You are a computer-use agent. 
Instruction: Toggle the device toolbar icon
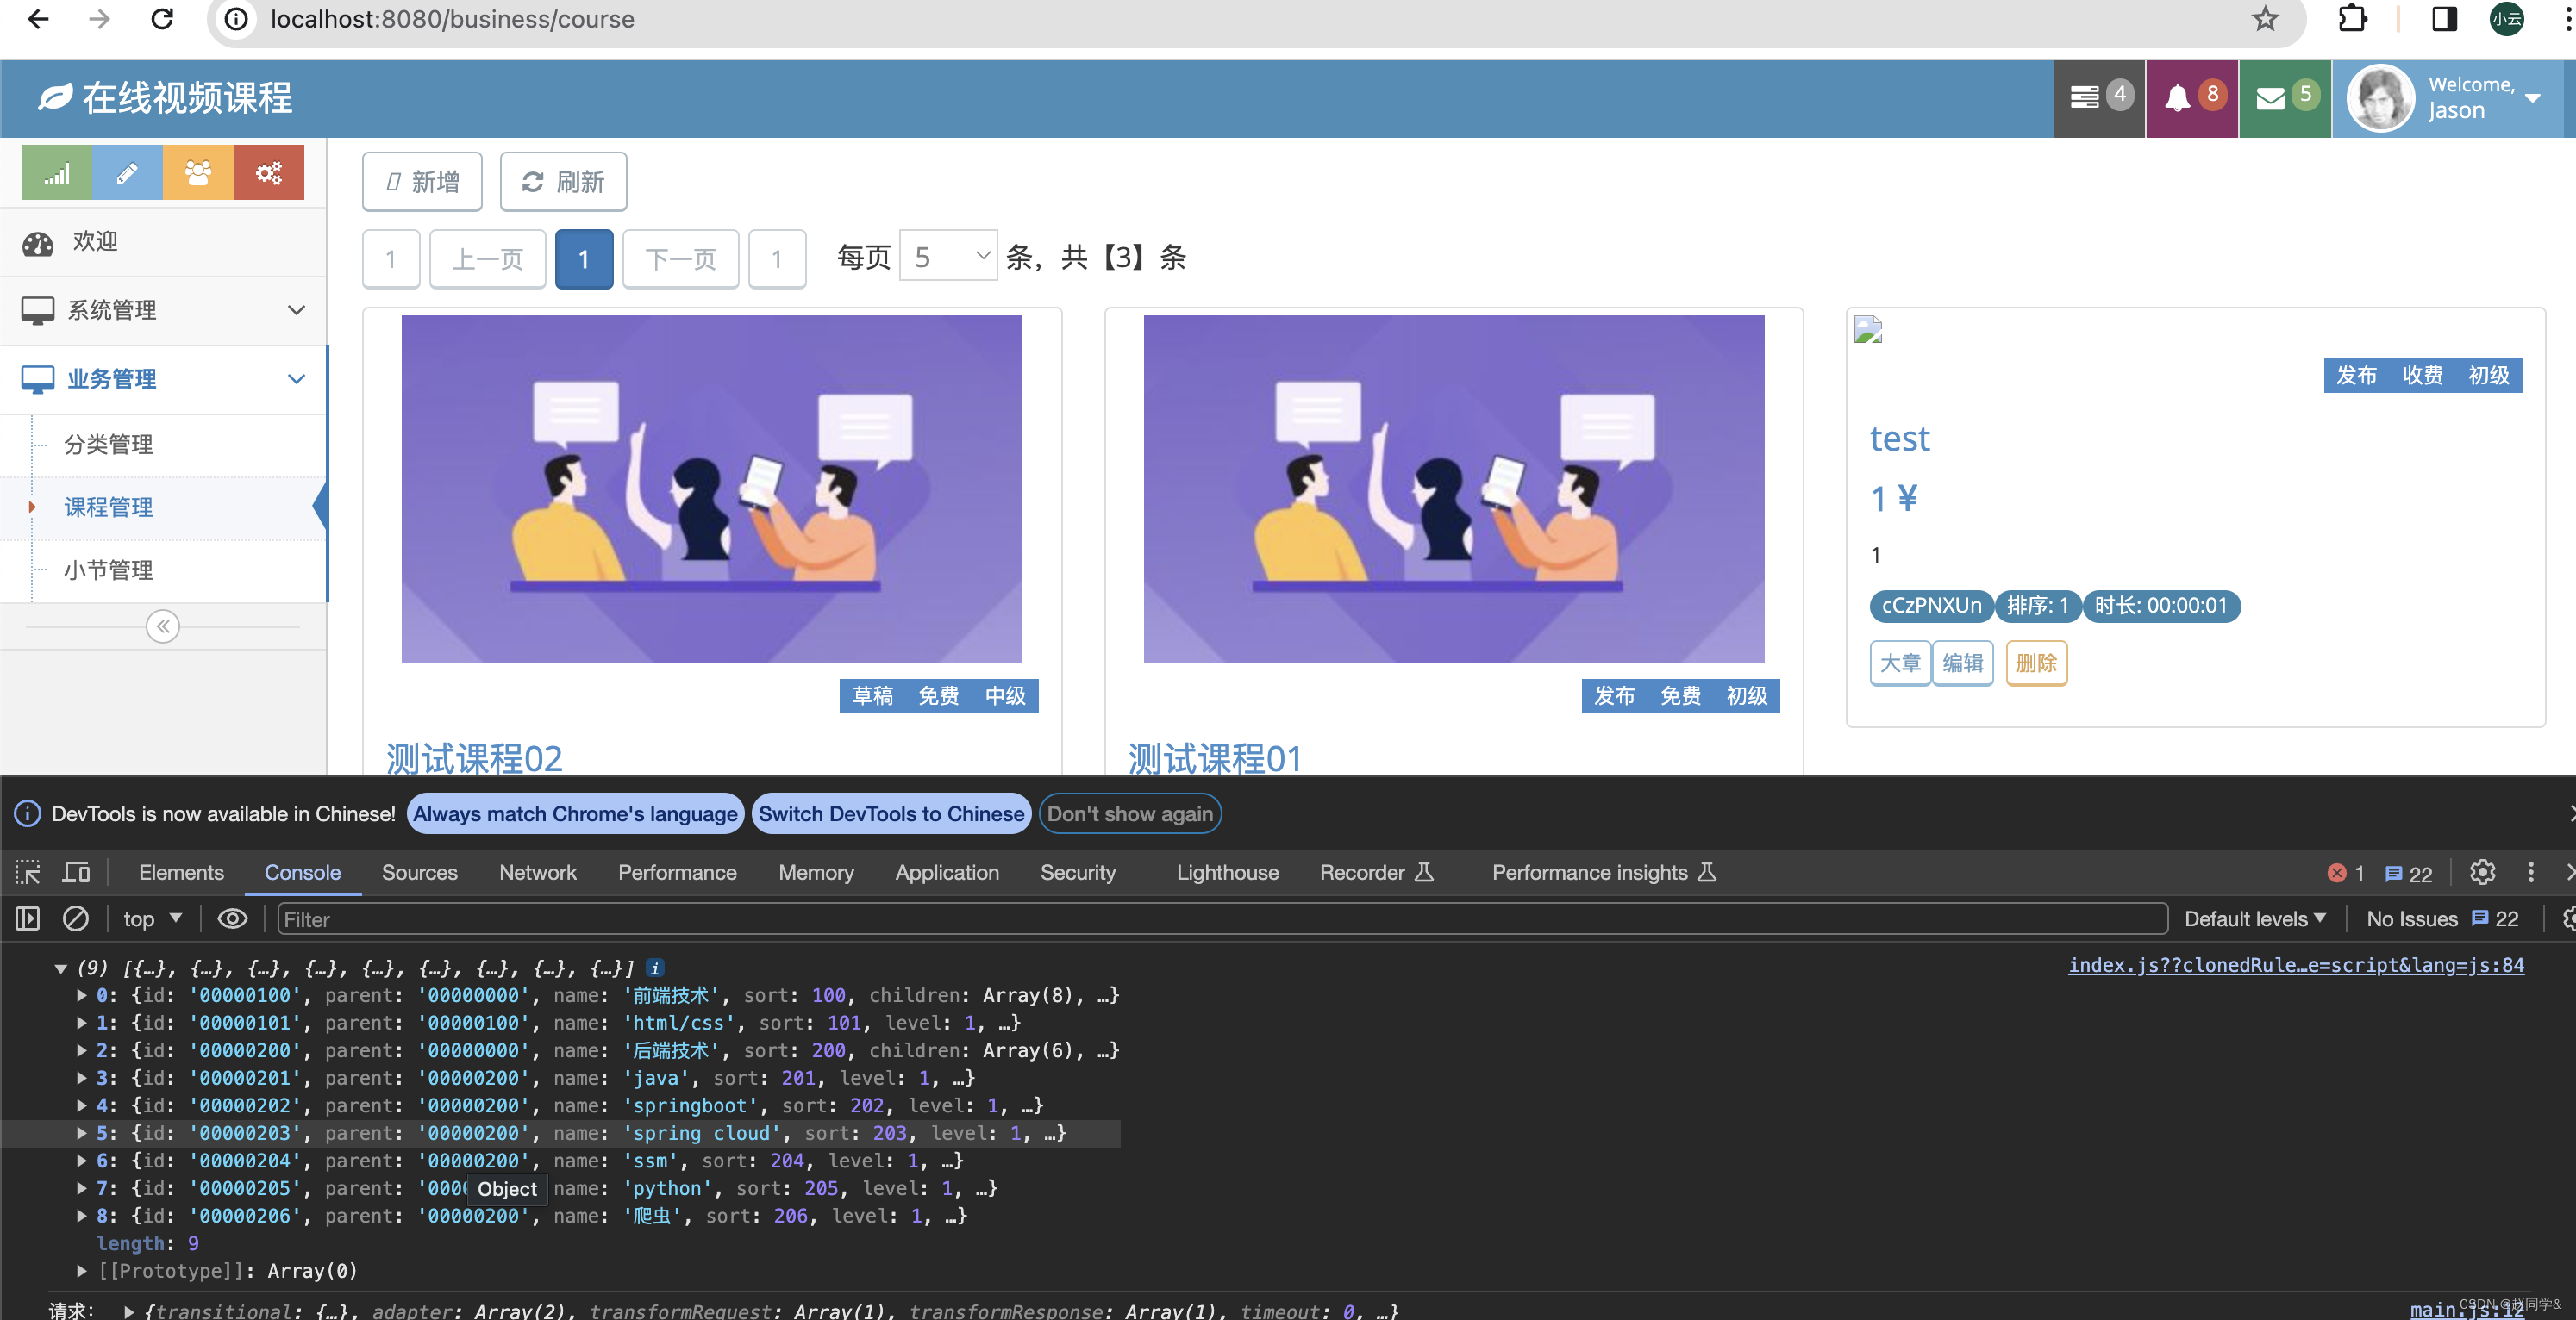76,872
